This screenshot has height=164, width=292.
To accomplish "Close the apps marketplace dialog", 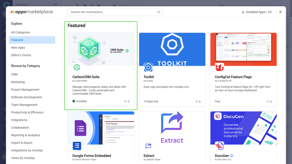I will click(x=281, y=12).
